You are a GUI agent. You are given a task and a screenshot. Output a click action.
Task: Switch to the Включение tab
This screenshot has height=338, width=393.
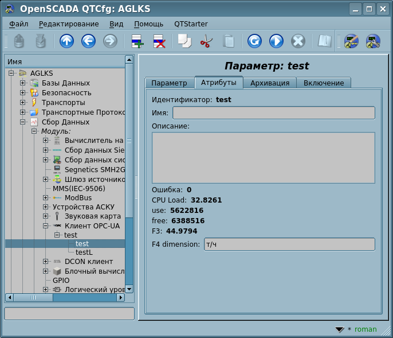pyautogui.click(x=323, y=83)
